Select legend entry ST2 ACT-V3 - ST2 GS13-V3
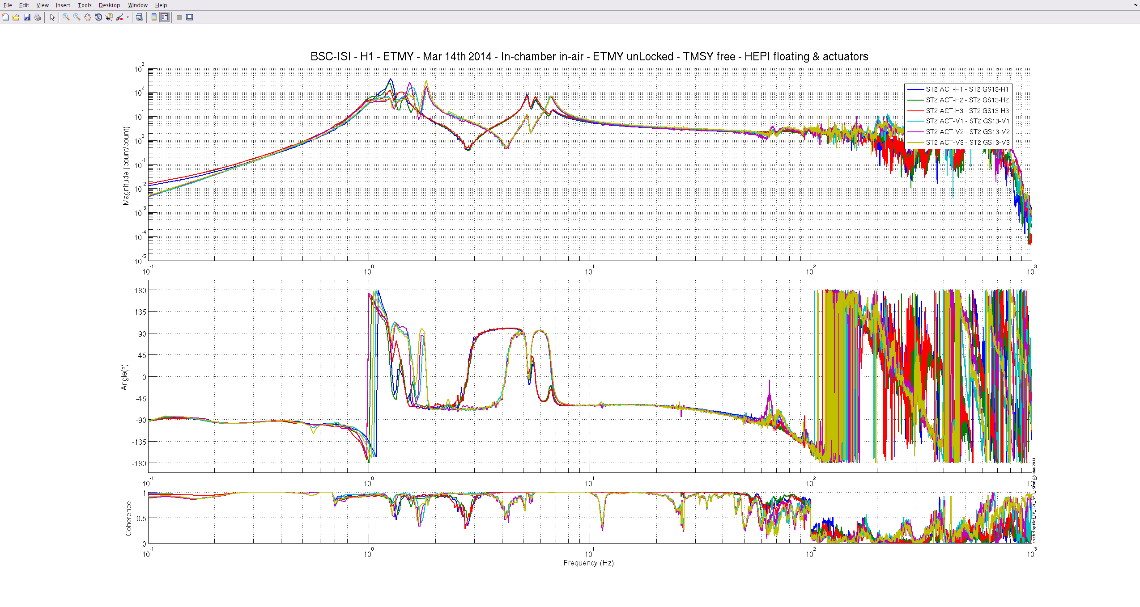The image size is (1140, 607). point(967,143)
